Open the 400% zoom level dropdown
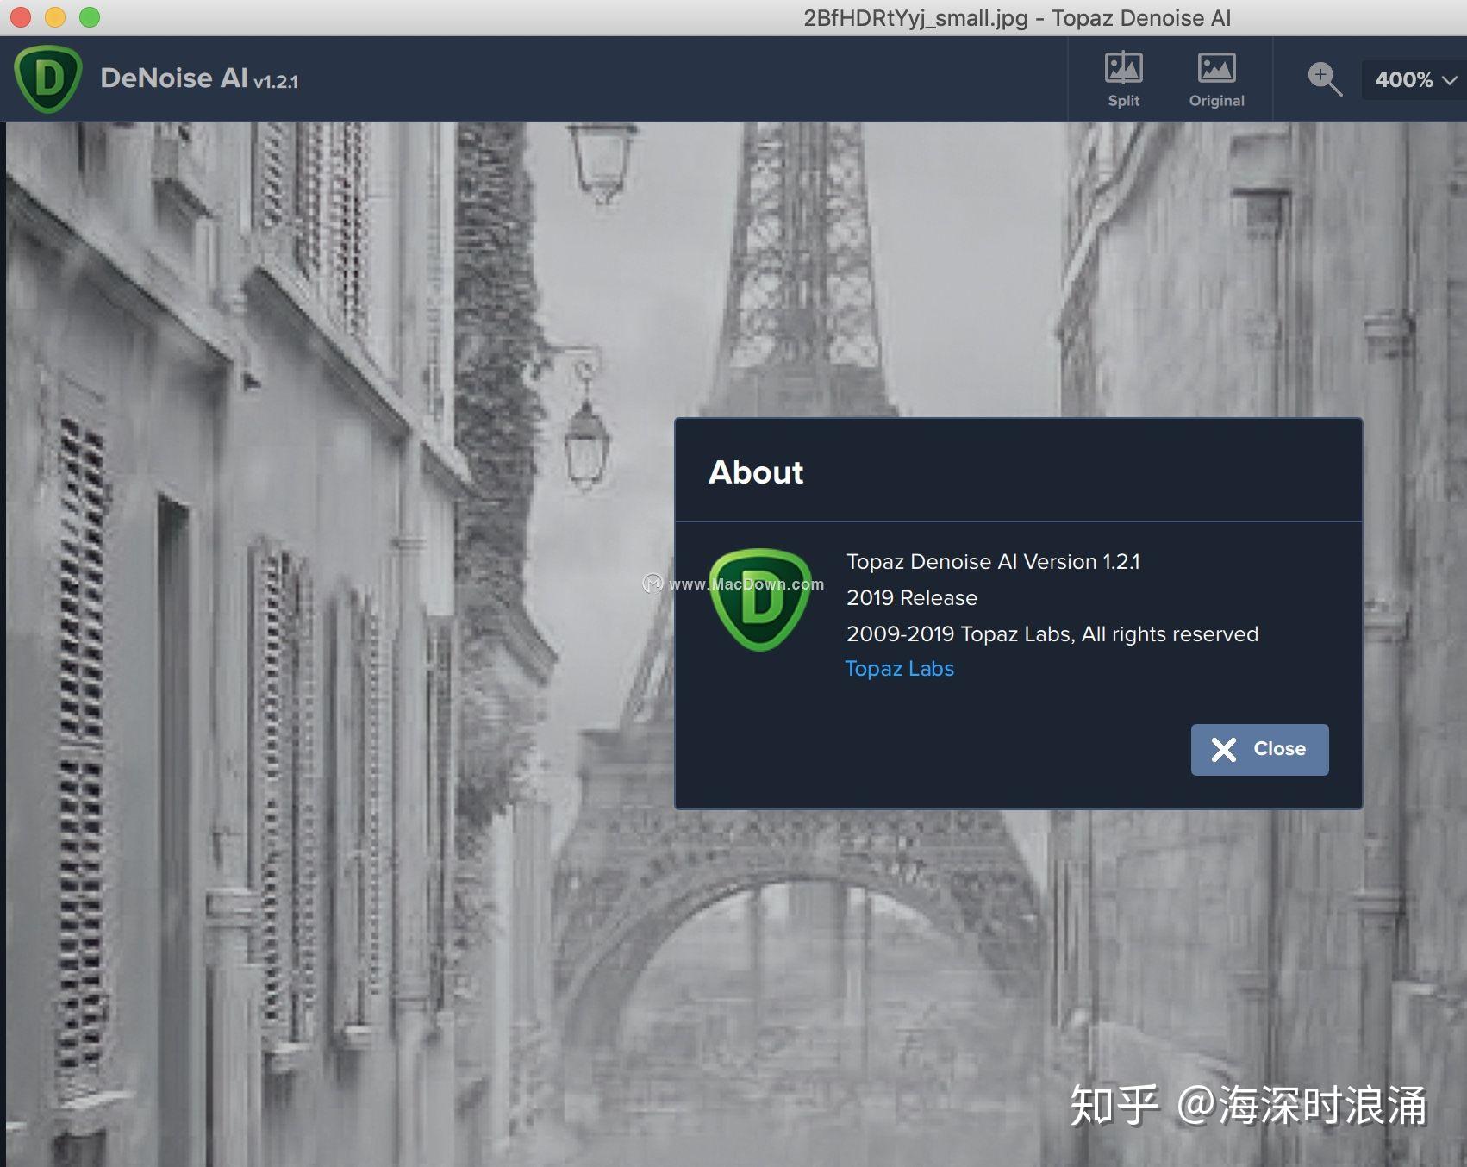 [1414, 79]
